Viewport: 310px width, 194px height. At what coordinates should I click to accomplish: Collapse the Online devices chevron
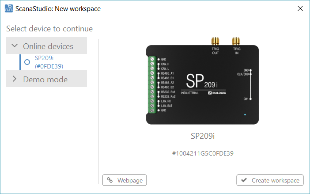click(15, 46)
